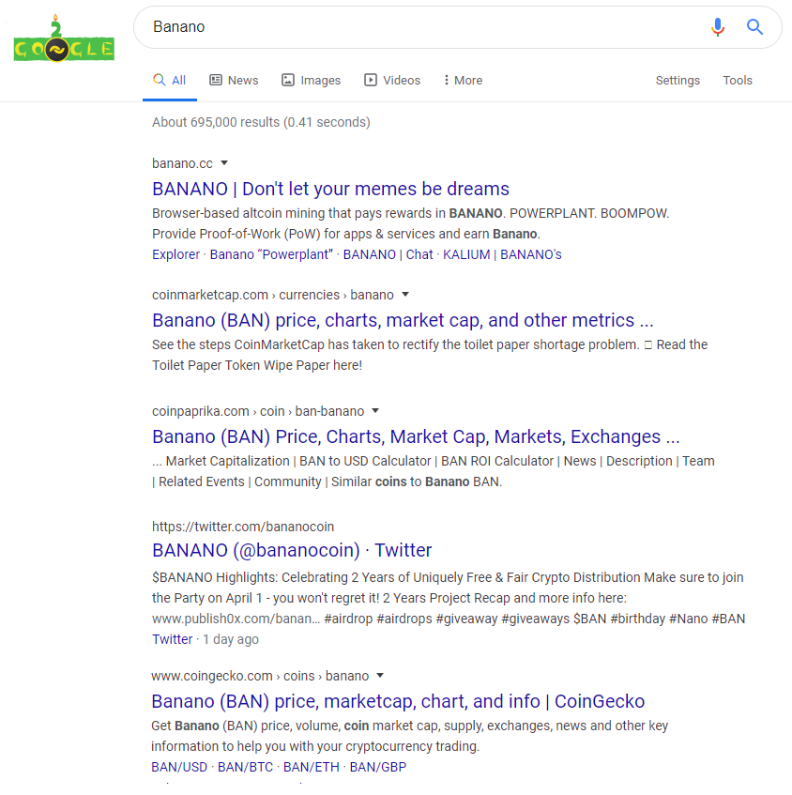The width and height of the screenshot is (792, 795).
Task: Click the www.coingecko.com breadcrumb URL
Action: 260,676
